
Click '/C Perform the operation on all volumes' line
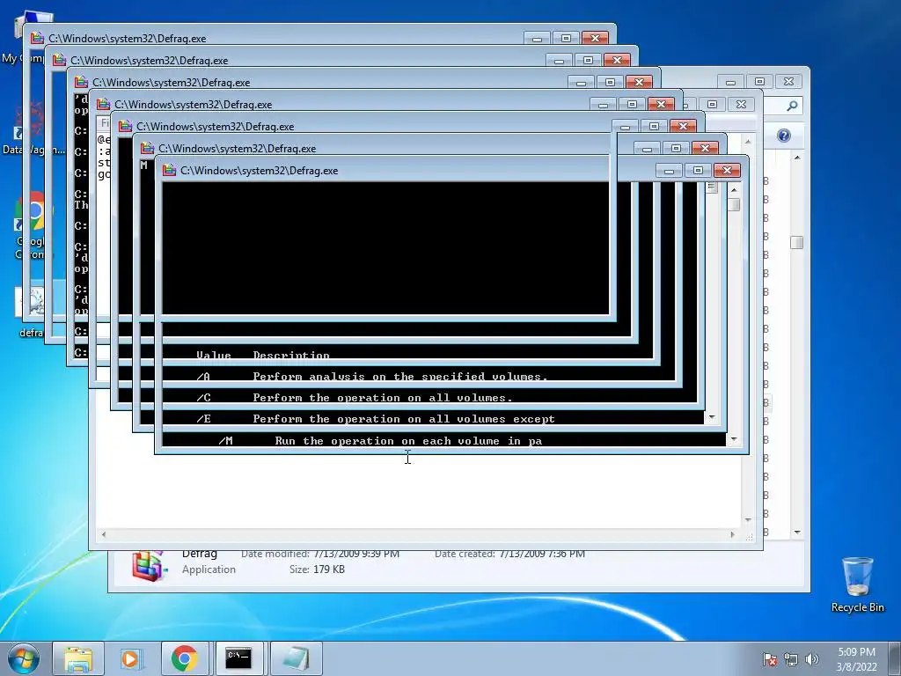click(x=355, y=398)
